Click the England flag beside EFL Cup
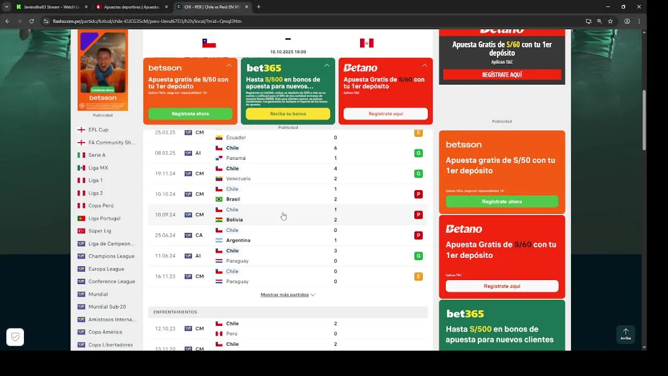This screenshot has width=668, height=376. tap(81, 130)
